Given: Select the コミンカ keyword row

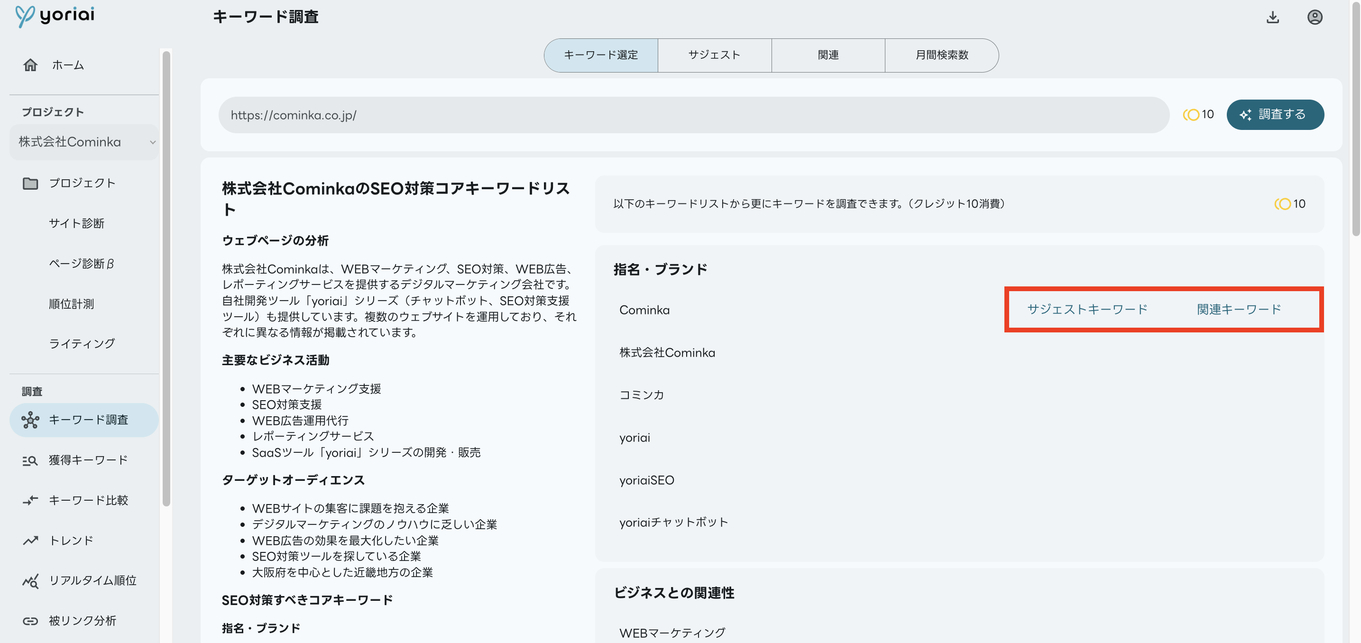Looking at the screenshot, I should [x=959, y=395].
